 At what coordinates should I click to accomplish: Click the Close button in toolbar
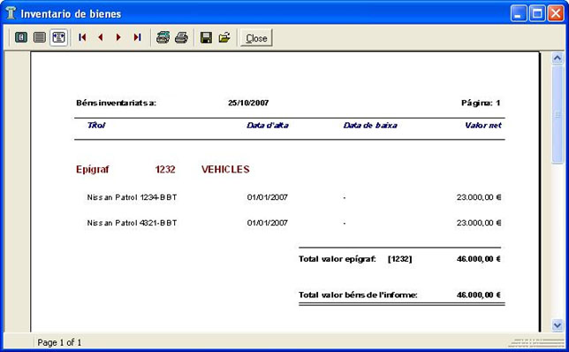click(256, 38)
